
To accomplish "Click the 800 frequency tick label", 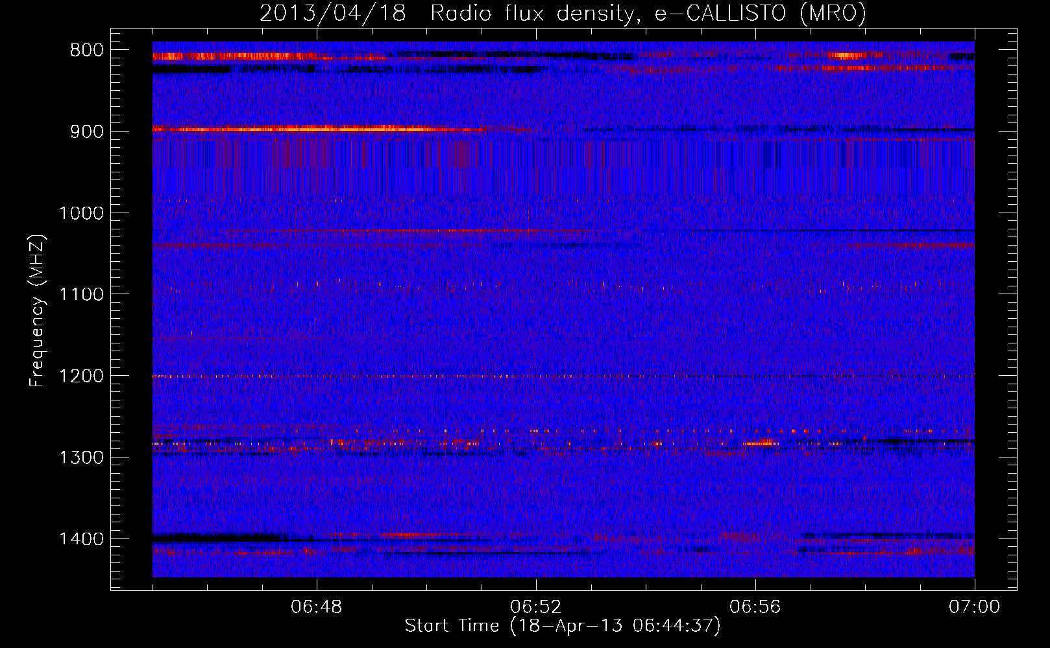I will [x=86, y=51].
